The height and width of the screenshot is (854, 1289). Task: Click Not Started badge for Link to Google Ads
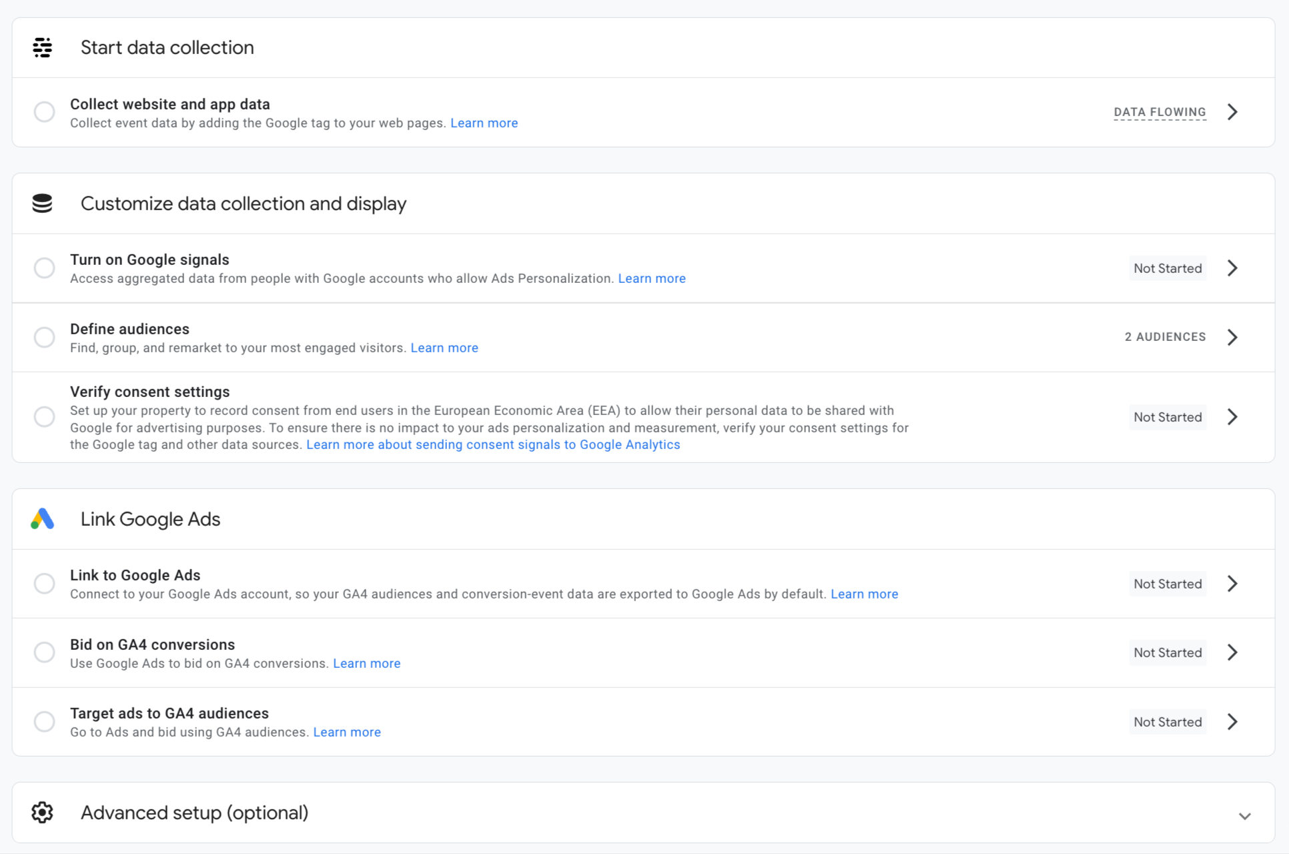[1168, 584]
